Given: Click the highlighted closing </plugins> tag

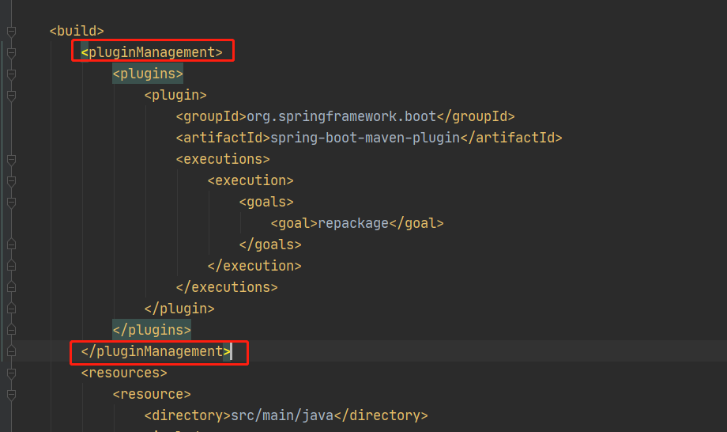Looking at the screenshot, I should tap(152, 330).
